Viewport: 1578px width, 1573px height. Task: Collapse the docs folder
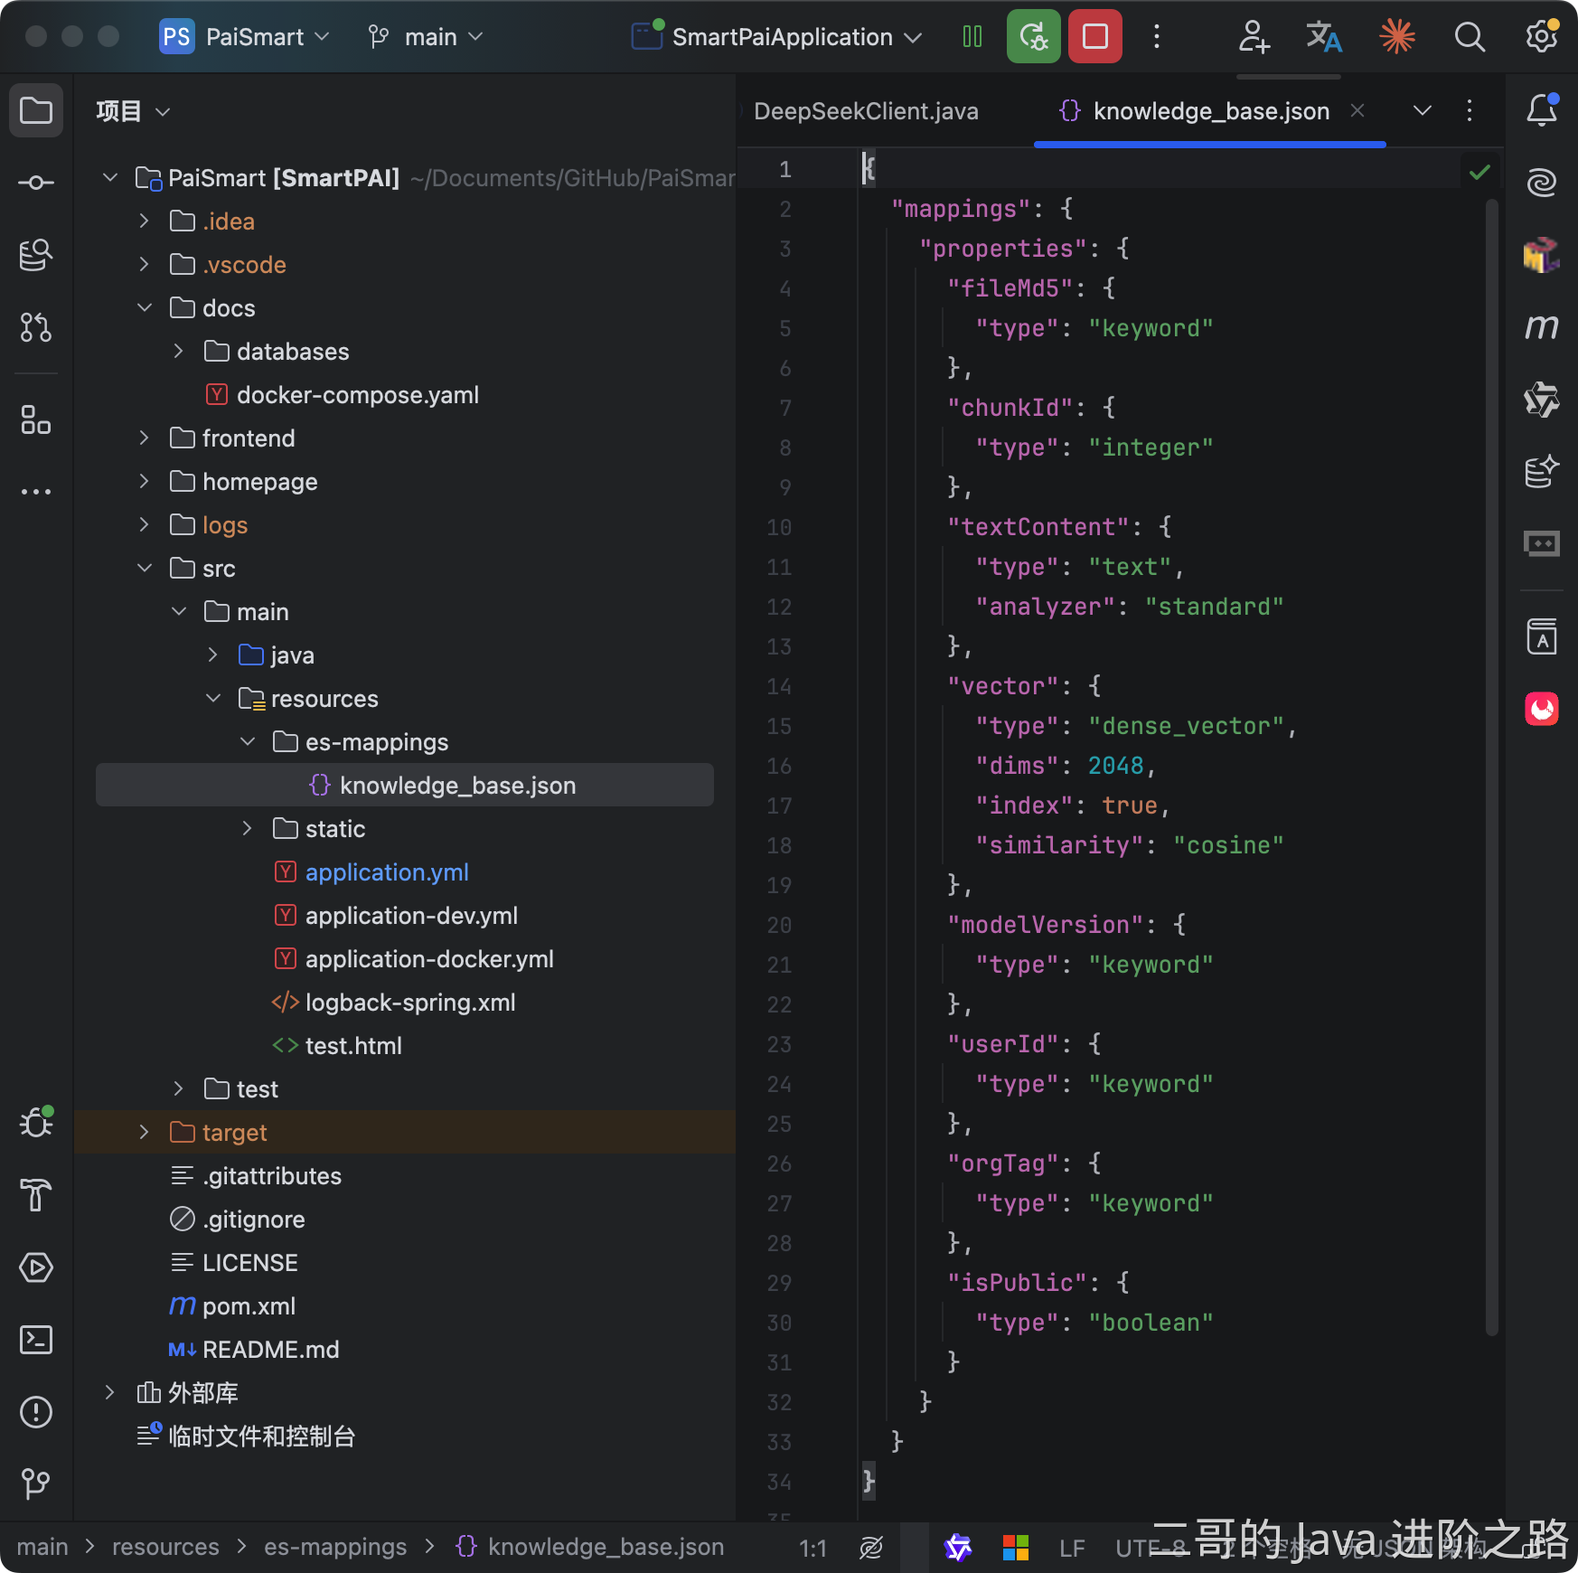coord(144,308)
